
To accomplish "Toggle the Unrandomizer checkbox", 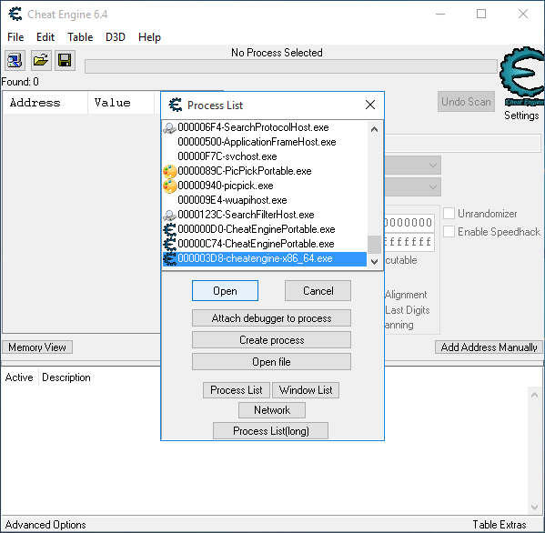I will (449, 214).
